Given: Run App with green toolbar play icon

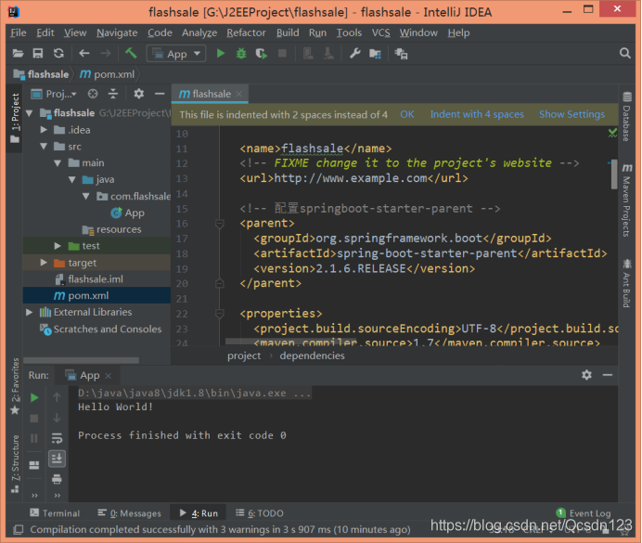Looking at the screenshot, I should click(220, 53).
